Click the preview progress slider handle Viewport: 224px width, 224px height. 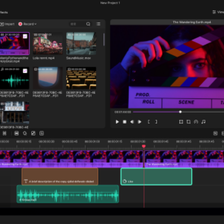click(180, 112)
